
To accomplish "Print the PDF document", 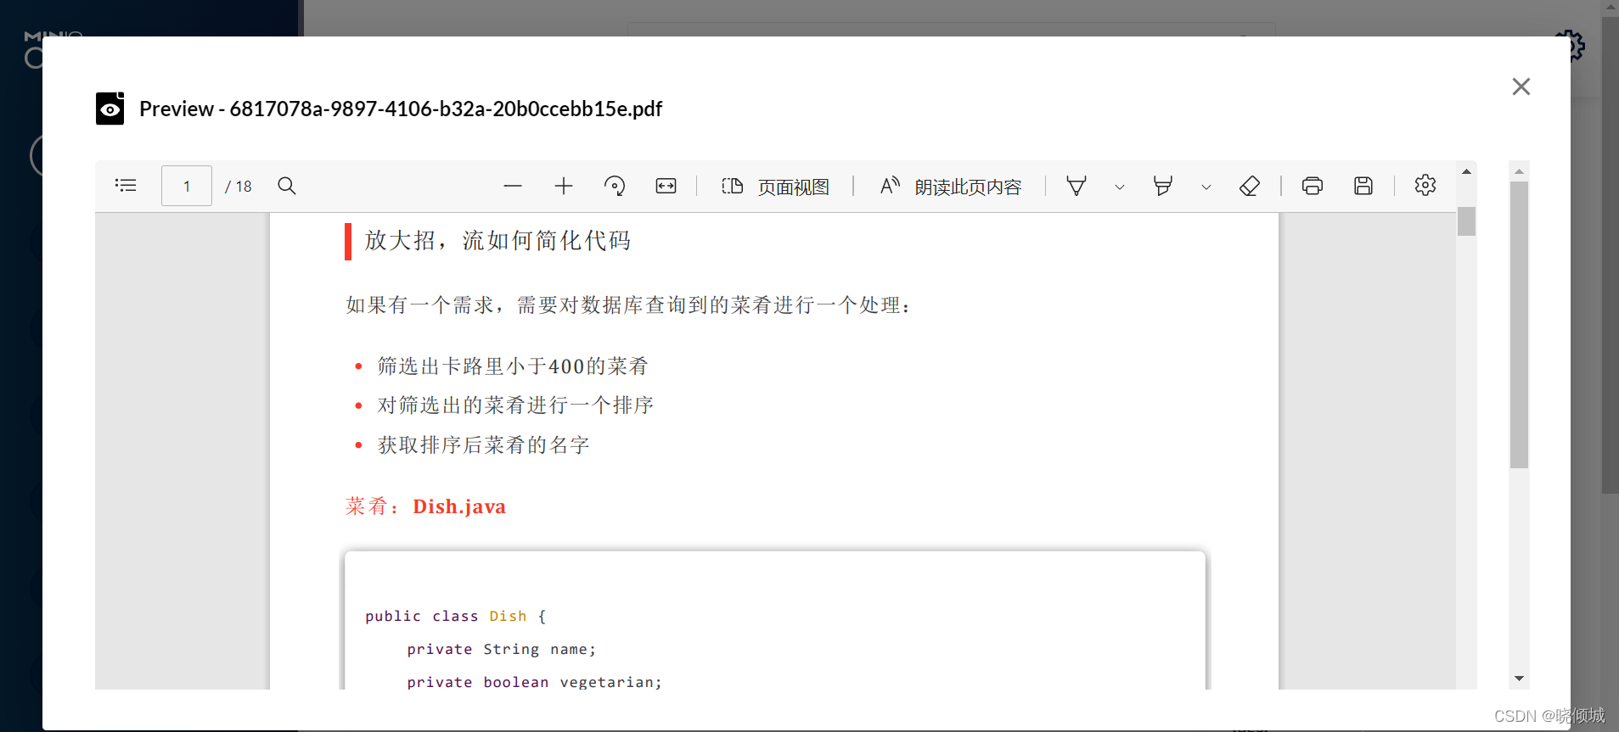I will pyautogui.click(x=1313, y=186).
